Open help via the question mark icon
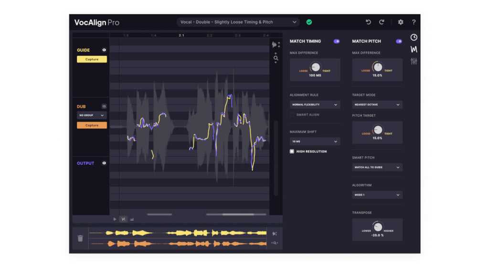 tap(414, 22)
